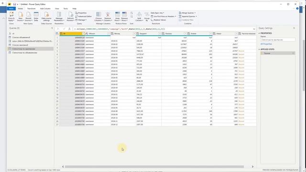Click the formula bar fx icon
This screenshot has height=172, width=306.
(69, 29)
